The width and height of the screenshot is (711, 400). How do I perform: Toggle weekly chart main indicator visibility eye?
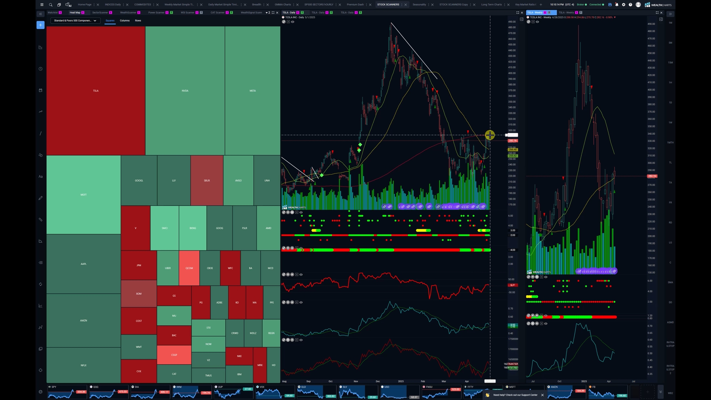537,22
